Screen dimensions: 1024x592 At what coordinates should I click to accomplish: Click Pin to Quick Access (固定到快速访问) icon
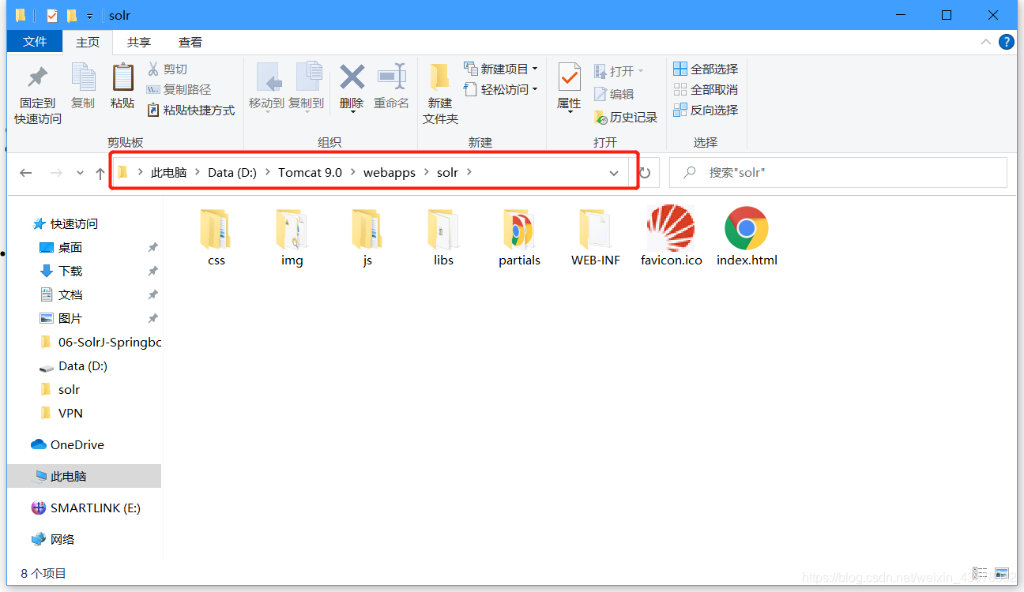pyautogui.click(x=37, y=77)
